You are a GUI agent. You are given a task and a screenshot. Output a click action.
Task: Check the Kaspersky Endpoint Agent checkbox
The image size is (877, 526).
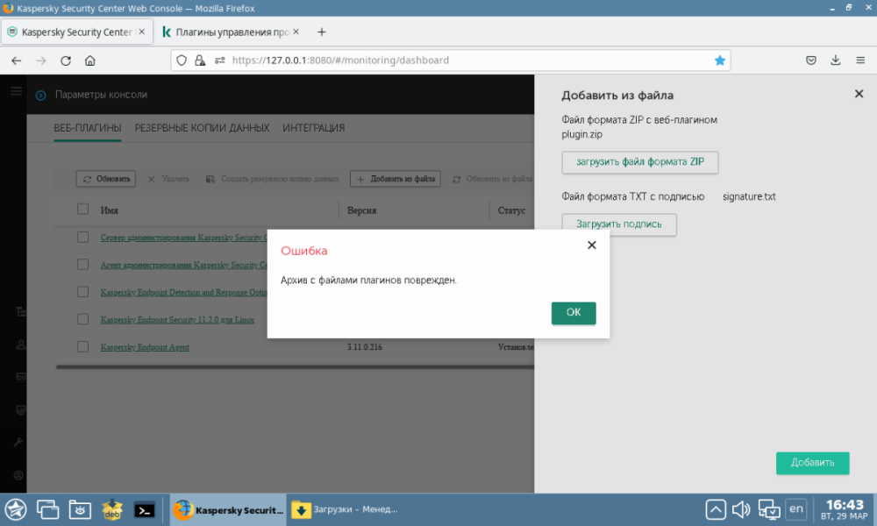click(x=82, y=346)
